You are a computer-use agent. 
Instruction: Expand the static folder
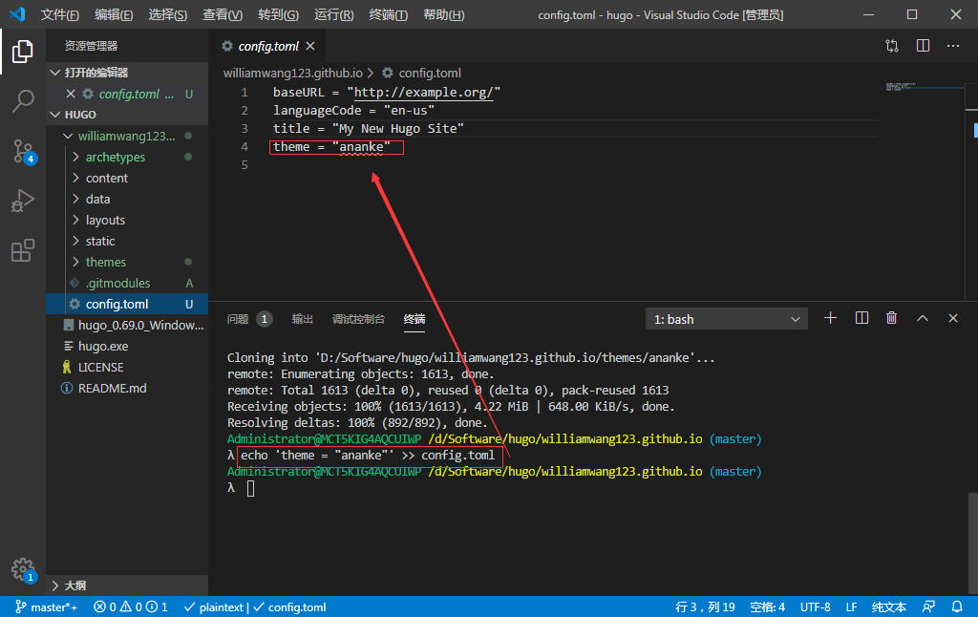75,241
